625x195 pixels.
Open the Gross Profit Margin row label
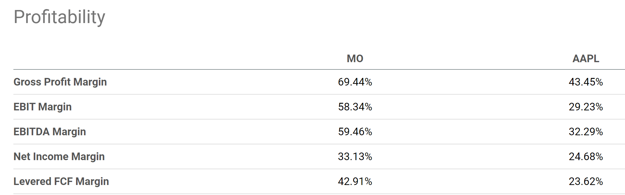(60, 82)
